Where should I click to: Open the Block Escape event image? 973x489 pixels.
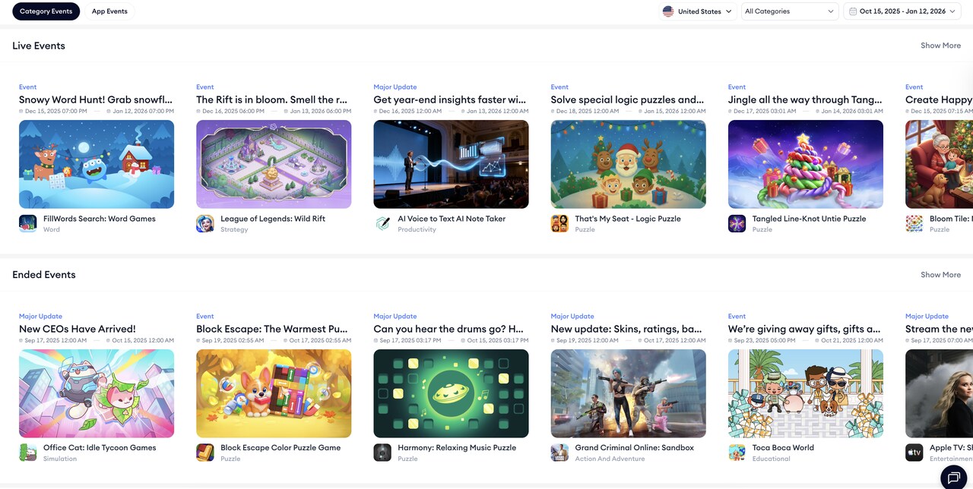tap(274, 393)
